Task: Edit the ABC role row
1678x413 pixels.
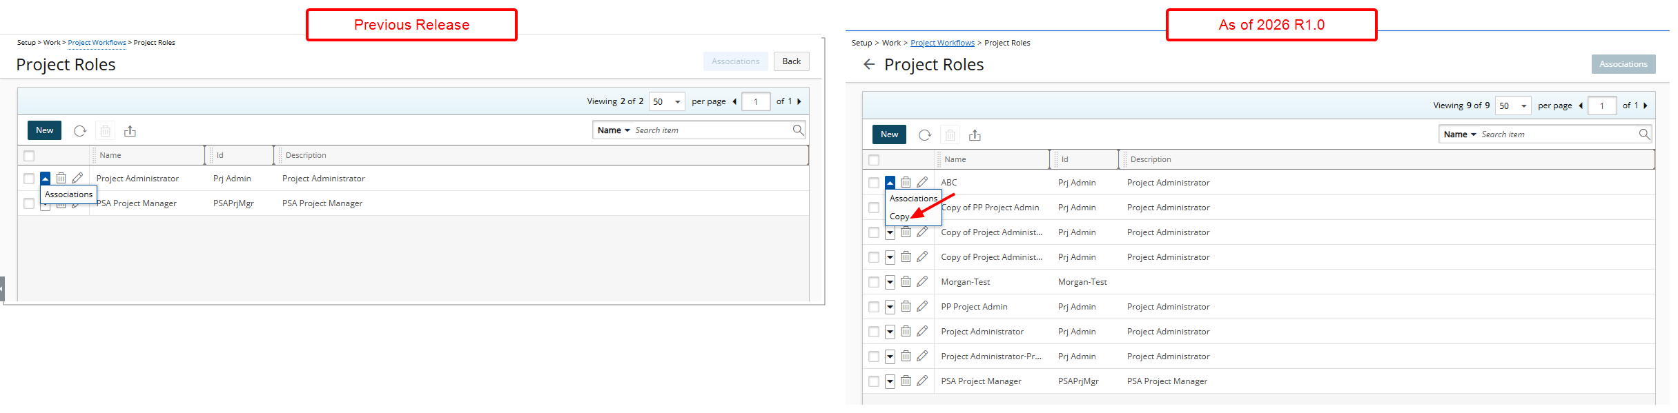Action: 922,182
